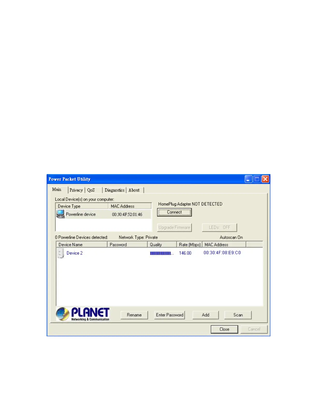317x411 pixels.
Task: Maximize the Power Packet Utility window
Action: click(x=257, y=179)
